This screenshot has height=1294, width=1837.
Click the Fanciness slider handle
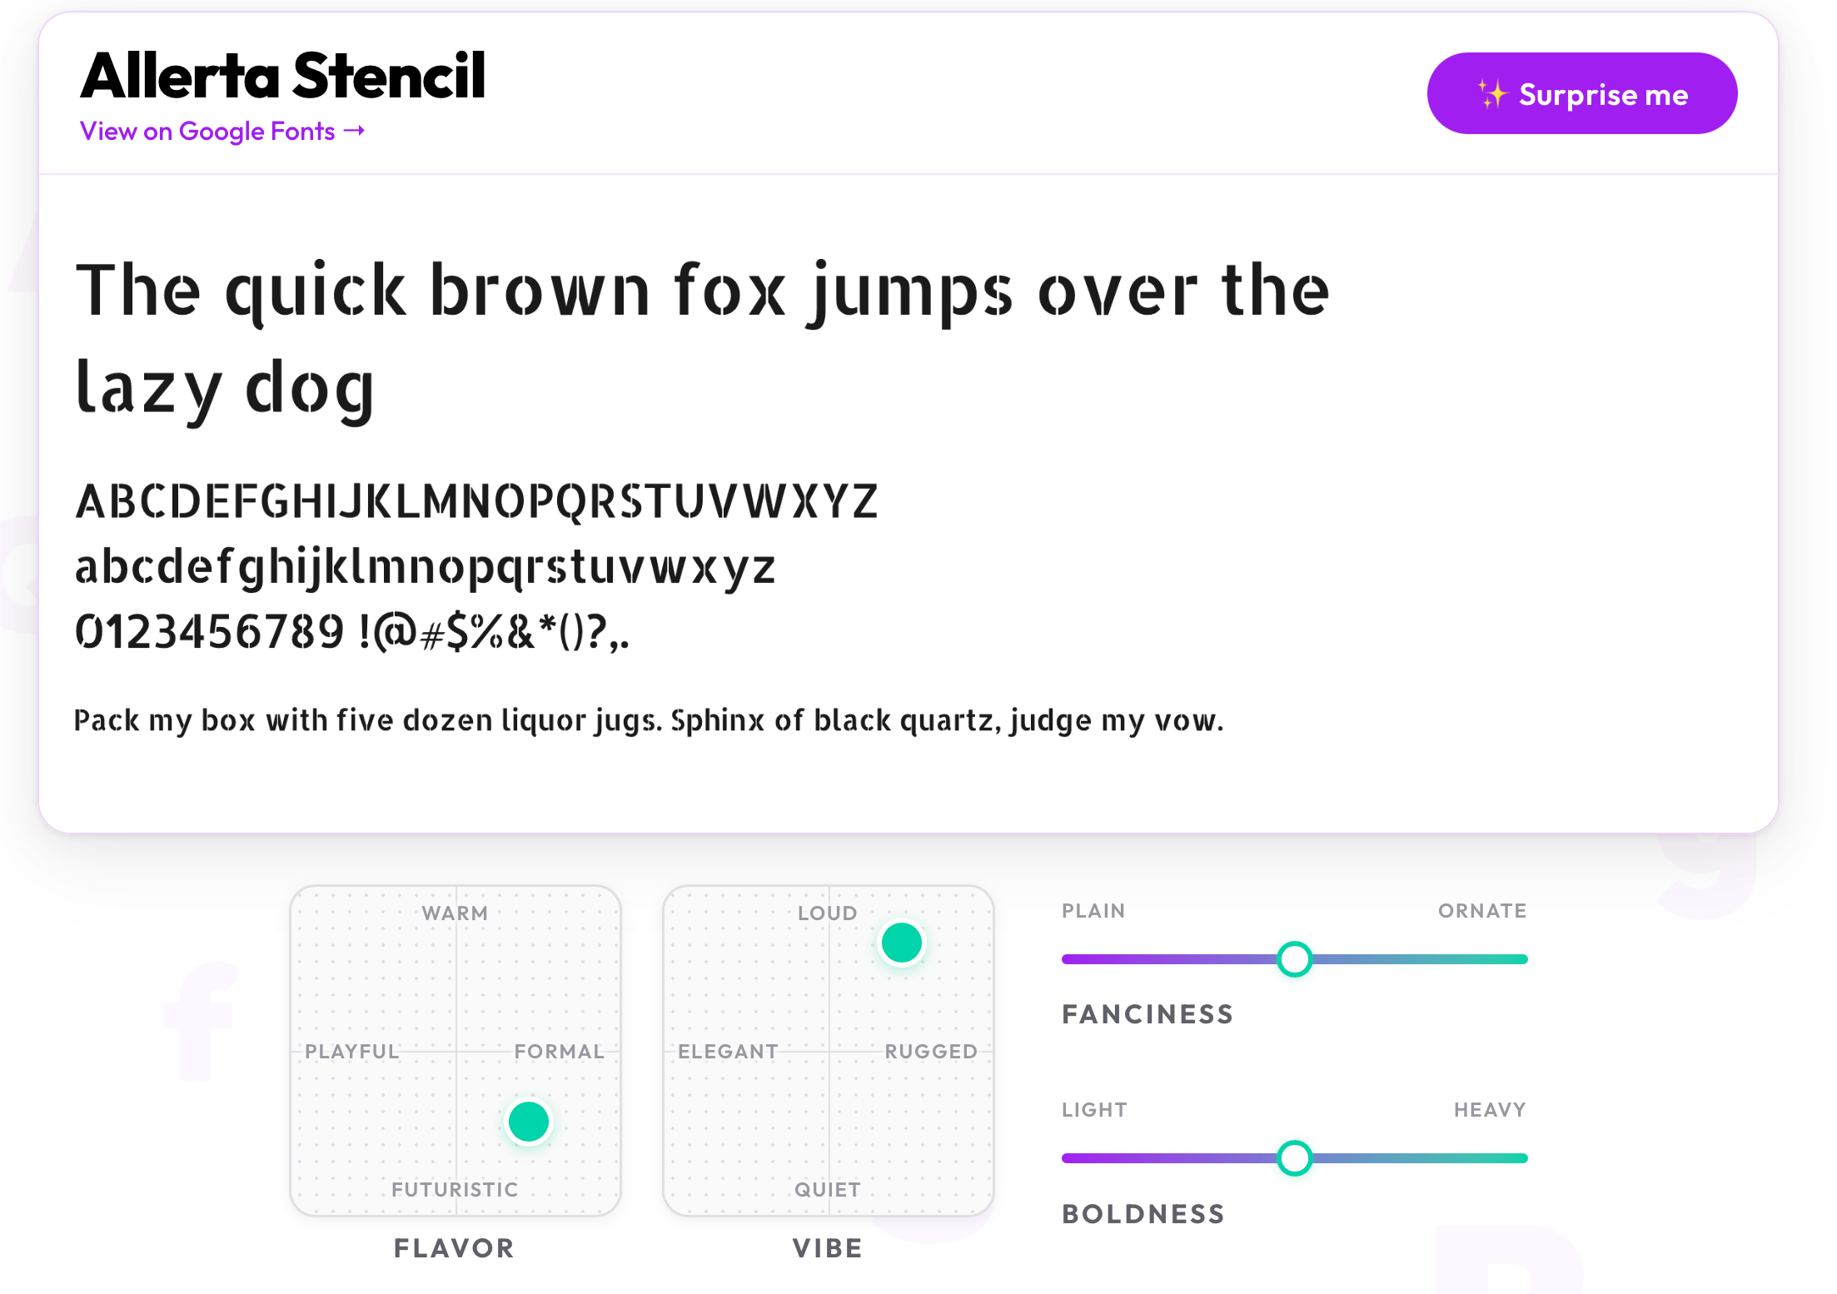(1294, 959)
